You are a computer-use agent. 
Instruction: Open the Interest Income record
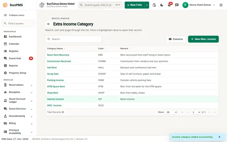55,99
